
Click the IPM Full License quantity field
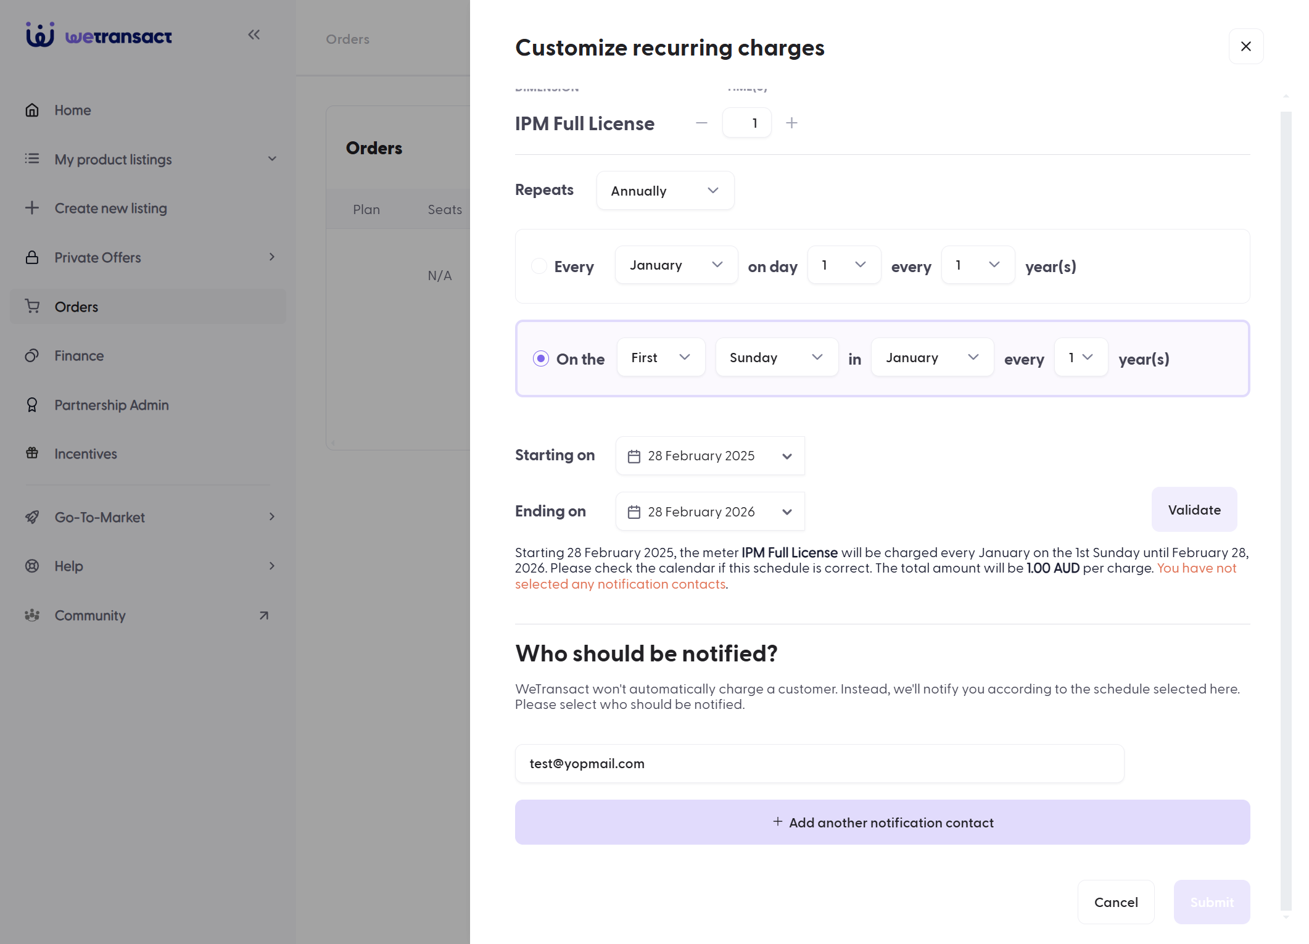(747, 123)
